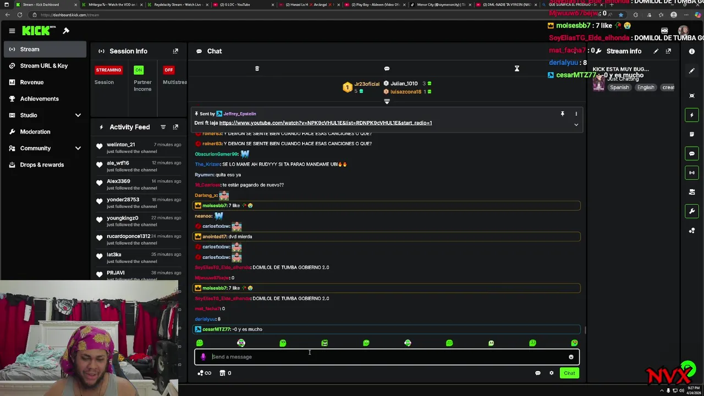Image resolution: width=704 pixels, height=396 pixels.
Task: Click the chat trash clear icon
Action: pyautogui.click(x=257, y=69)
